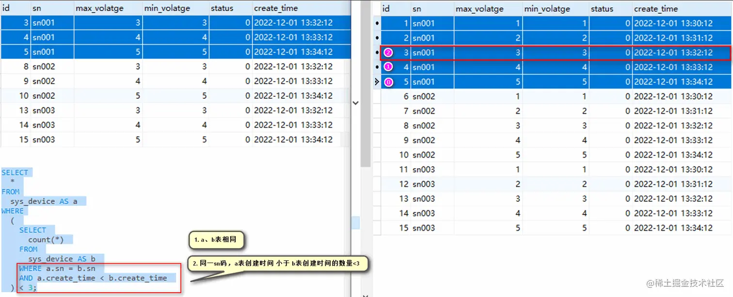Image resolution: width=733 pixels, height=297 pixels.
Task: Select min_volatge cell of right-grid row 8
Action: [x=556, y=125]
